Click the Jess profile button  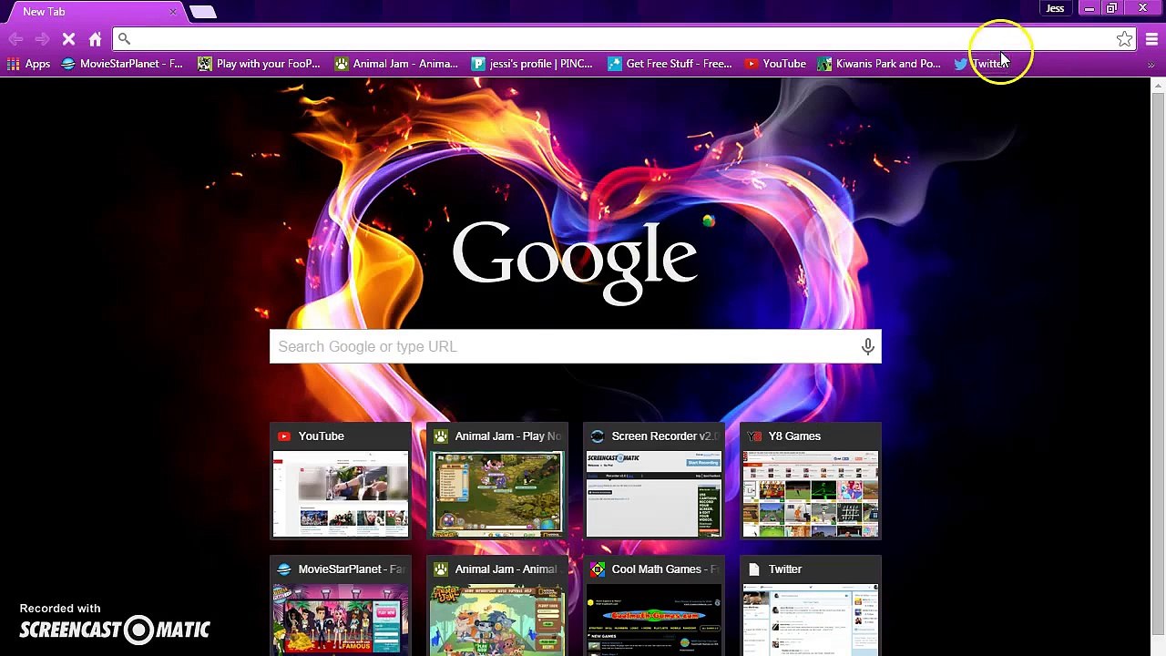click(1055, 8)
